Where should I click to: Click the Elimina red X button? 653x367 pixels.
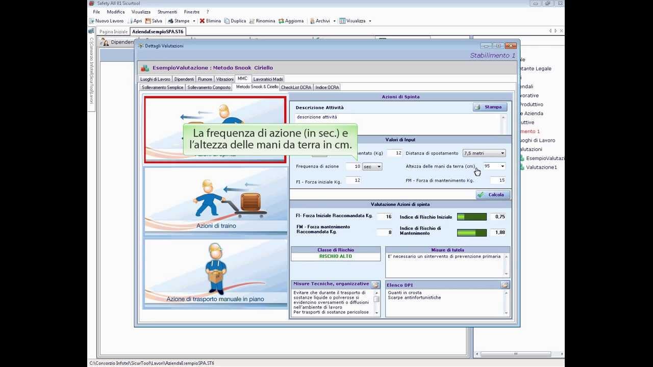210,21
